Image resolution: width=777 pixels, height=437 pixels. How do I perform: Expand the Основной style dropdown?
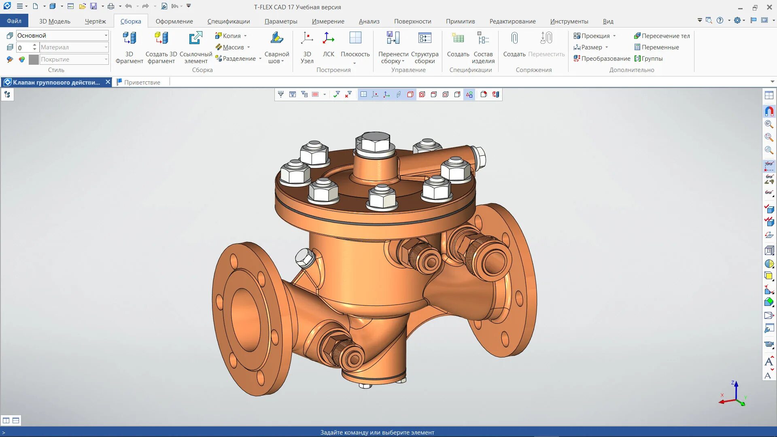click(x=106, y=36)
